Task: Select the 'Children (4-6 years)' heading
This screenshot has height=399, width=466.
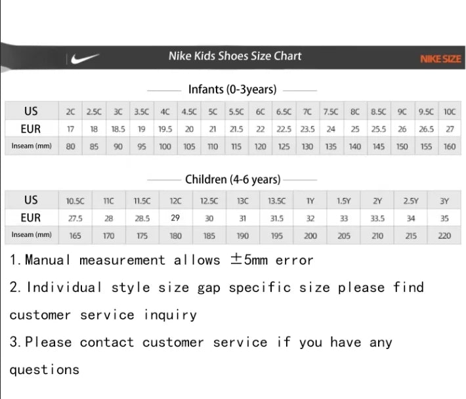Action: point(233,179)
